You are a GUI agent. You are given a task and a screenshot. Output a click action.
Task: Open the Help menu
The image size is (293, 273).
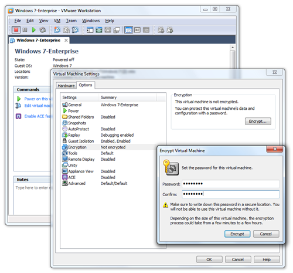point(110,21)
